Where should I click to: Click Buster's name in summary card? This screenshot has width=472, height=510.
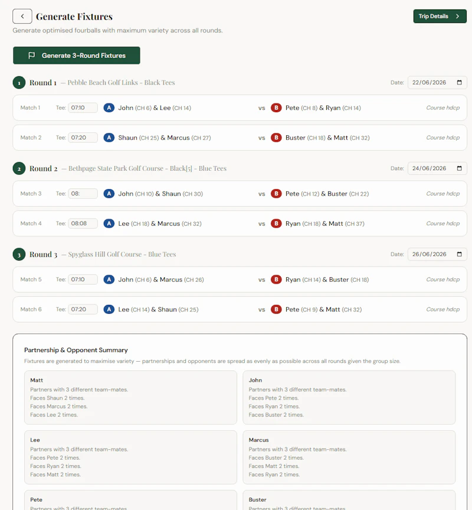pos(257,500)
